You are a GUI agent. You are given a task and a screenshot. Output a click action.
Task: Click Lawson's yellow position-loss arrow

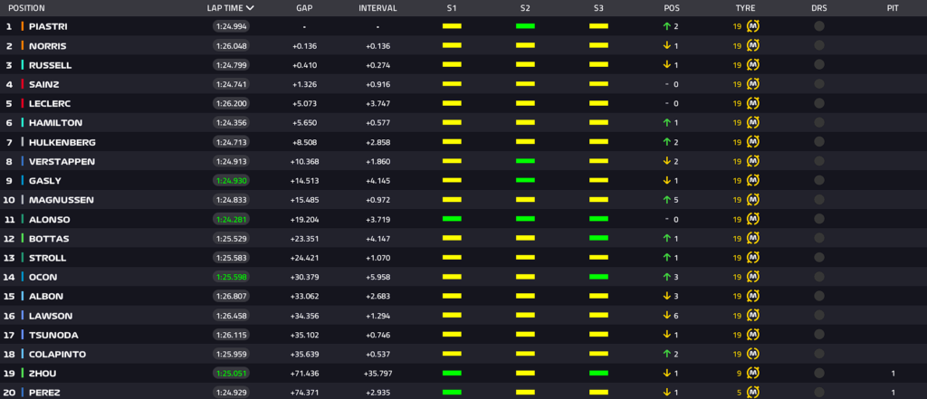[666, 315]
